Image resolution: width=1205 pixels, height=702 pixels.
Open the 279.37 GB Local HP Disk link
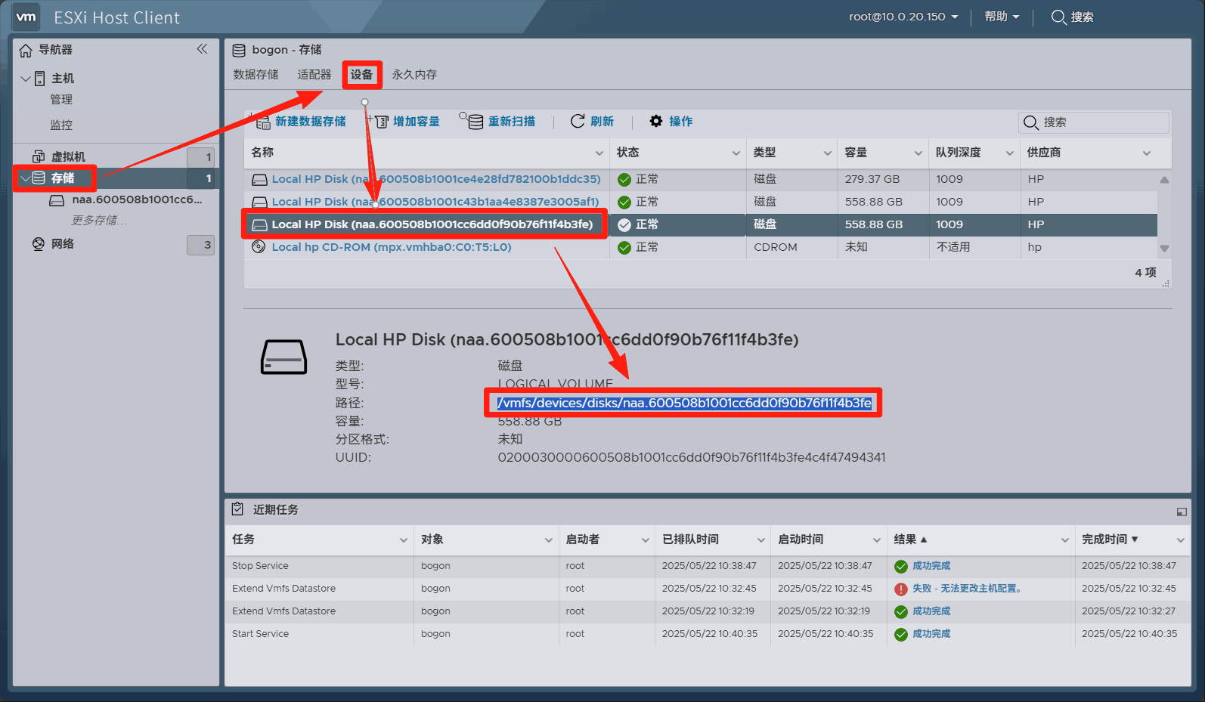436,179
